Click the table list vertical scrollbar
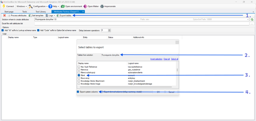Viewport: 256px width, 121px height. point(177,70)
